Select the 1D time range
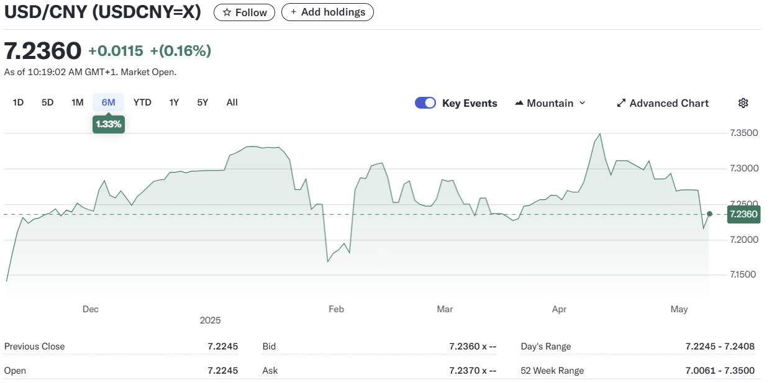This screenshot has height=383, width=777. pyautogui.click(x=18, y=102)
